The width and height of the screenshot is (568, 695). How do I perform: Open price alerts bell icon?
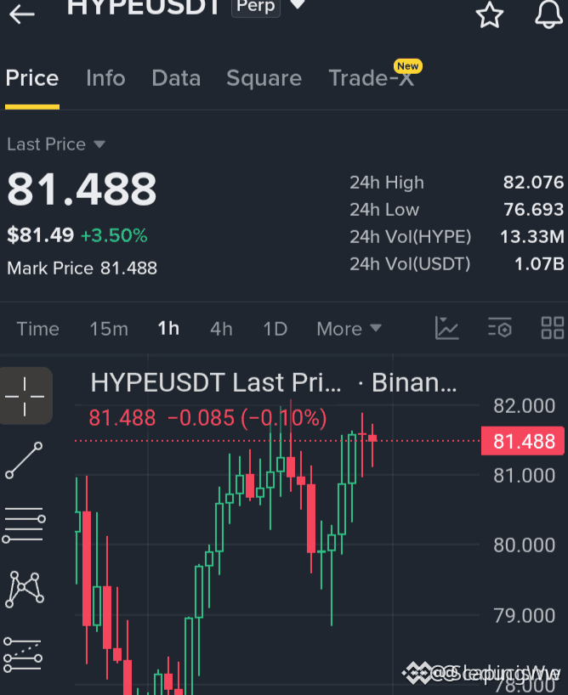[x=549, y=14]
